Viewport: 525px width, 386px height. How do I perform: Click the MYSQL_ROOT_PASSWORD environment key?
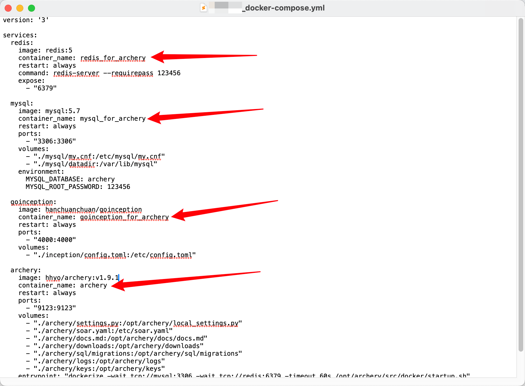63,187
